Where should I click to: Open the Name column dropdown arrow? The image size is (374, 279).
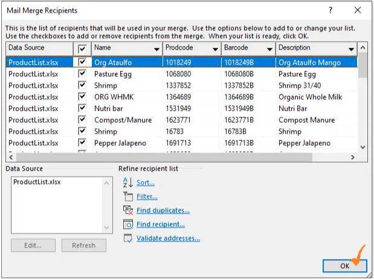click(x=156, y=50)
